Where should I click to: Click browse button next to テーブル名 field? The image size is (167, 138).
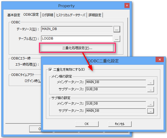(117, 39)
